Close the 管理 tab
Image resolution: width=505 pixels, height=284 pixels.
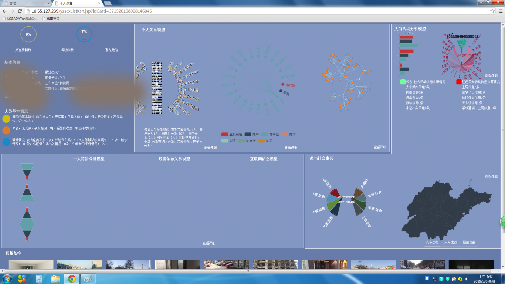pyautogui.click(x=48, y=3)
